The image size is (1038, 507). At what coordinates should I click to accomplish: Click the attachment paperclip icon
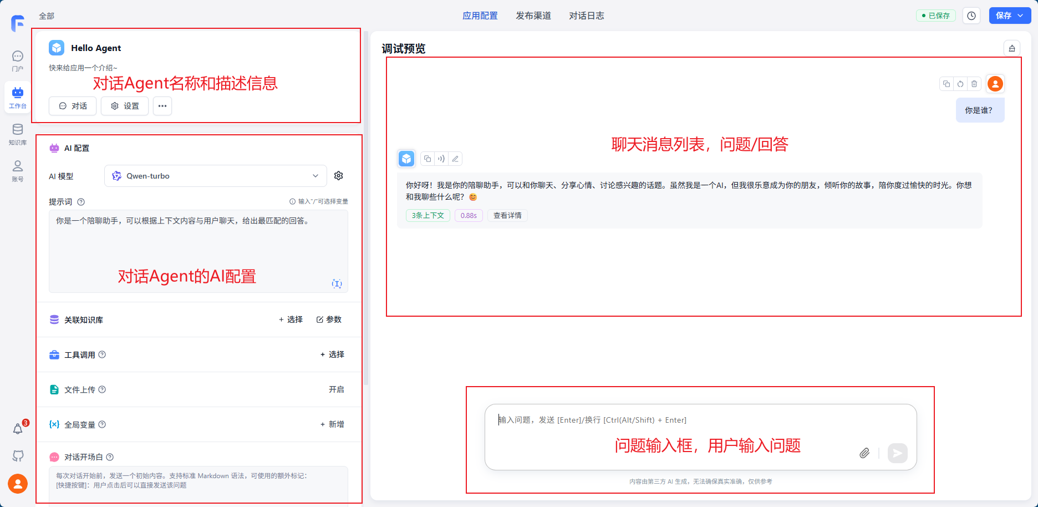pyautogui.click(x=864, y=453)
